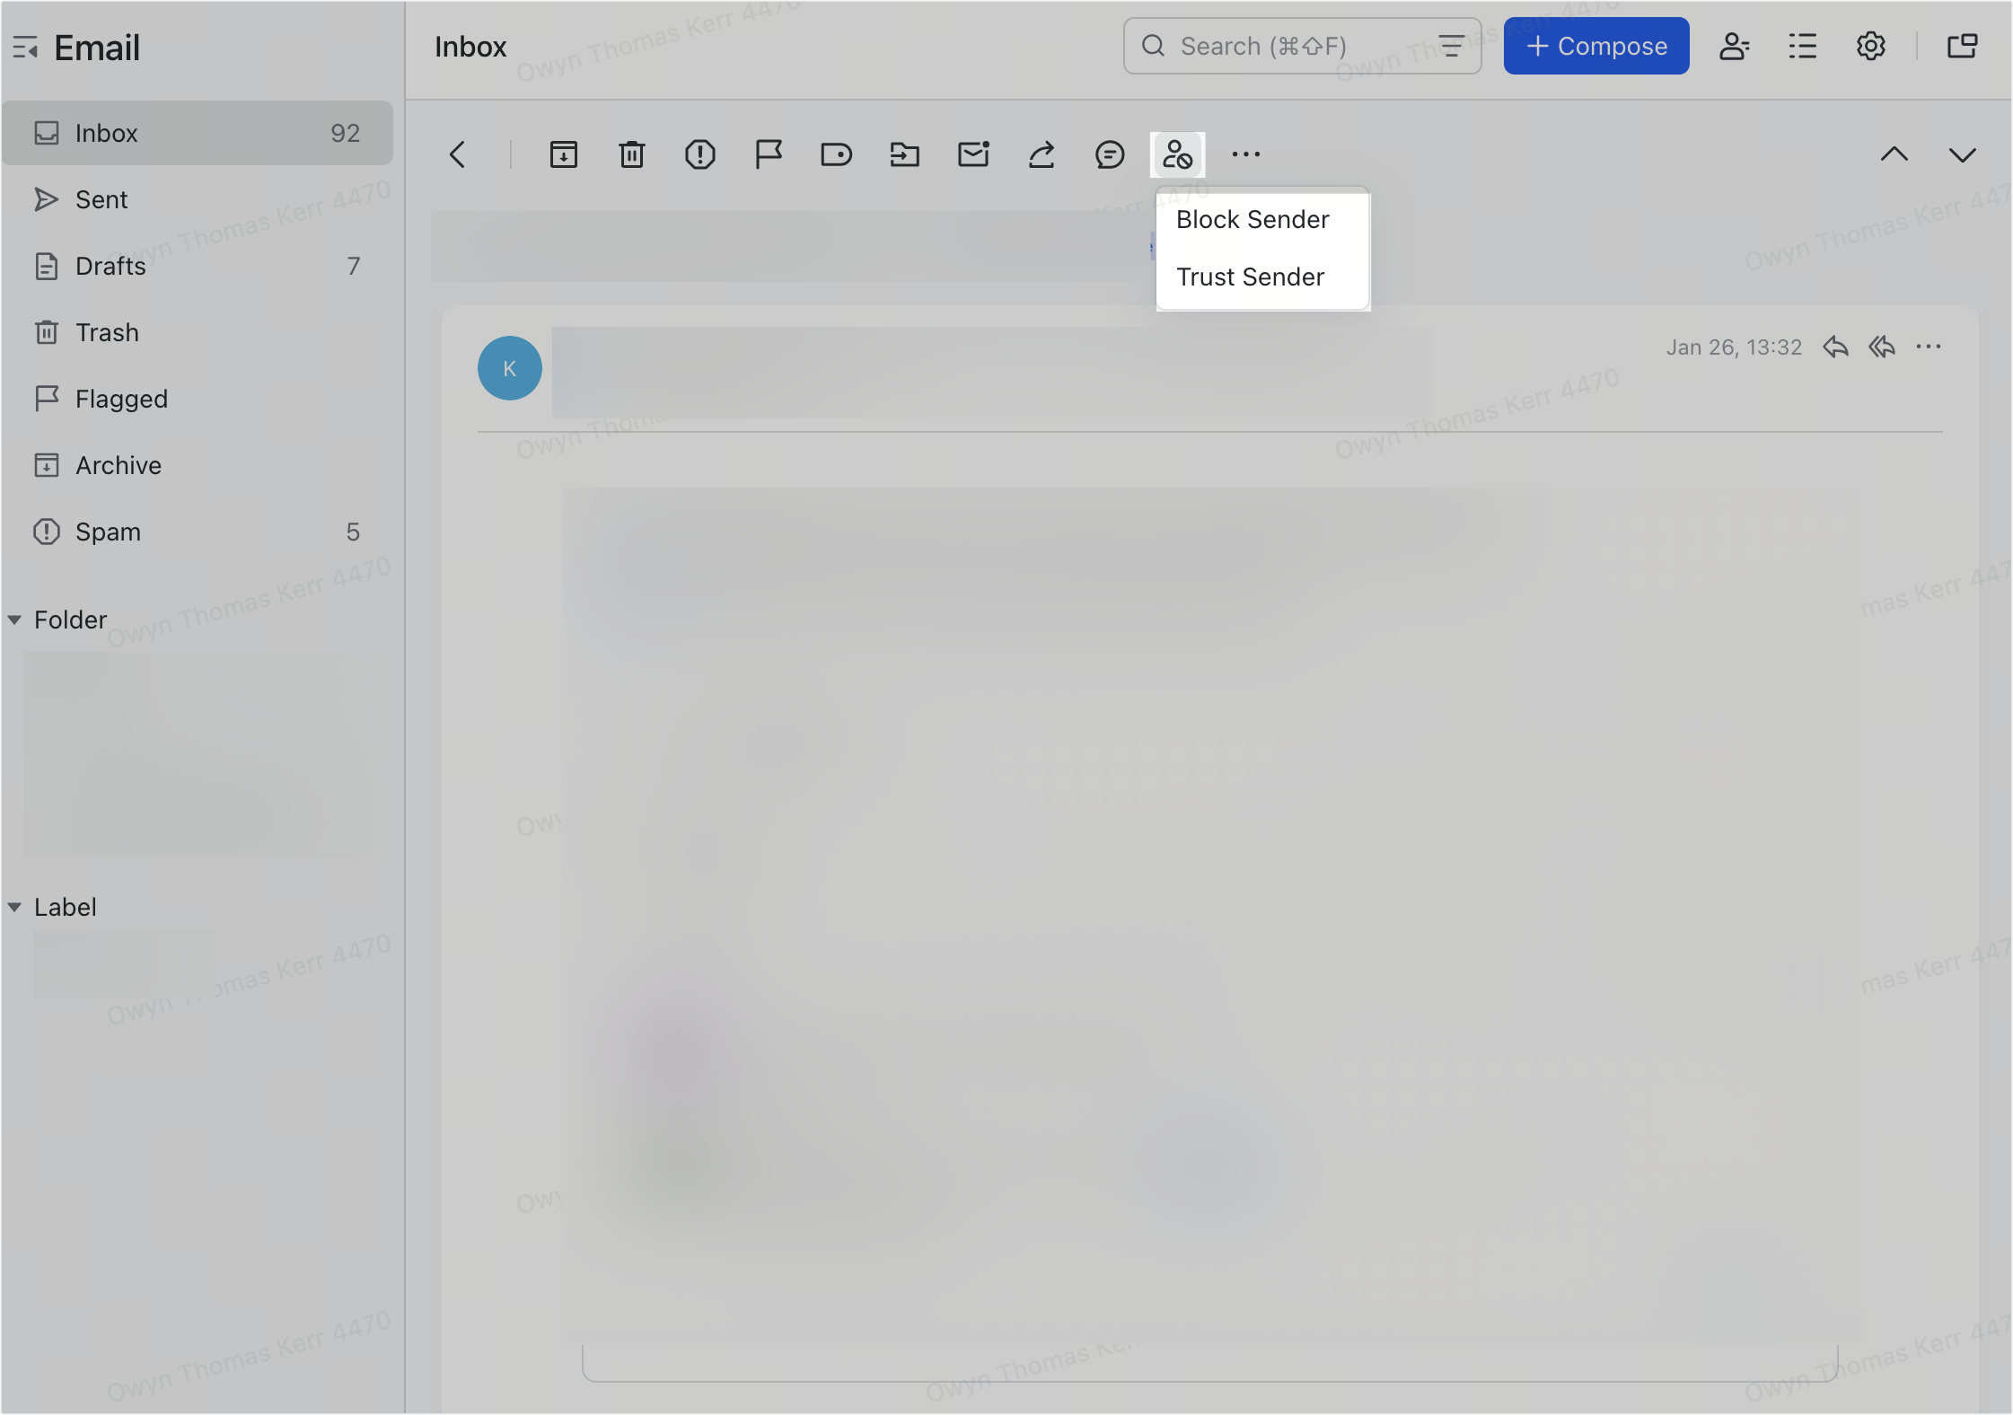
Task: Open the Spam folder
Action: 108,532
